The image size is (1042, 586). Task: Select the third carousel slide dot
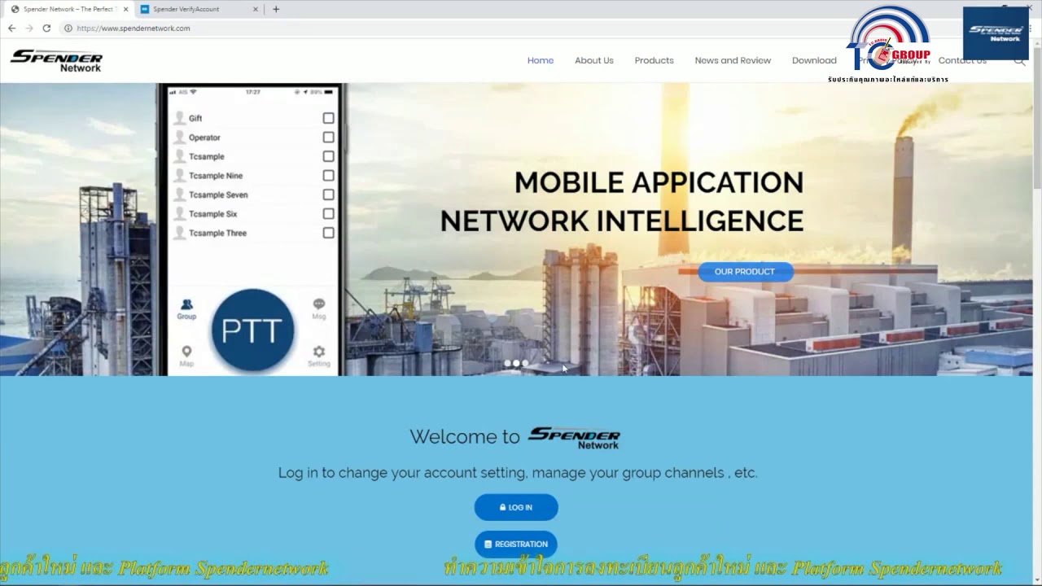coord(525,363)
